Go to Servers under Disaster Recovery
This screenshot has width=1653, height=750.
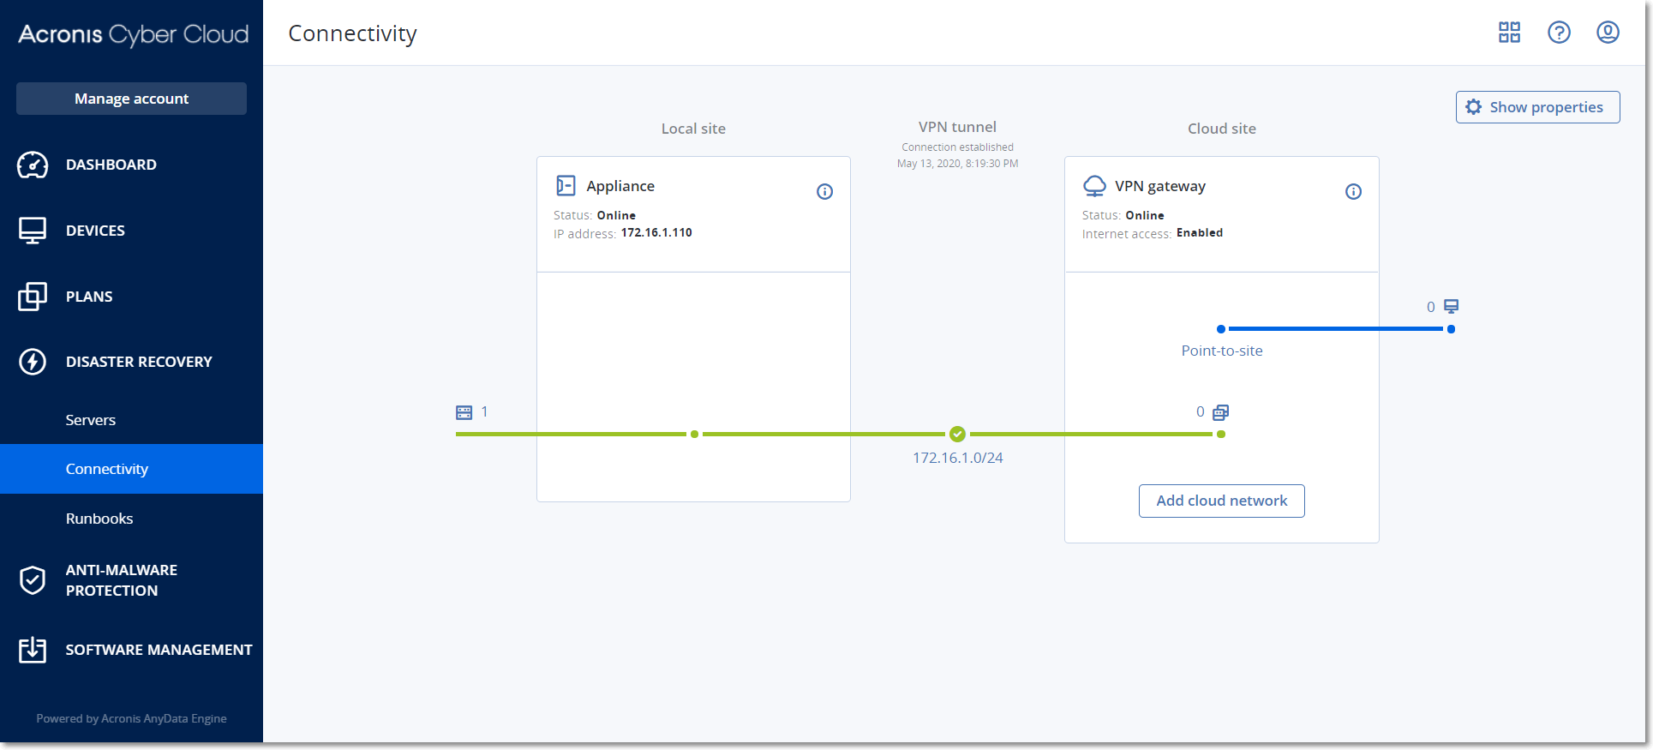tap(91, 420)
